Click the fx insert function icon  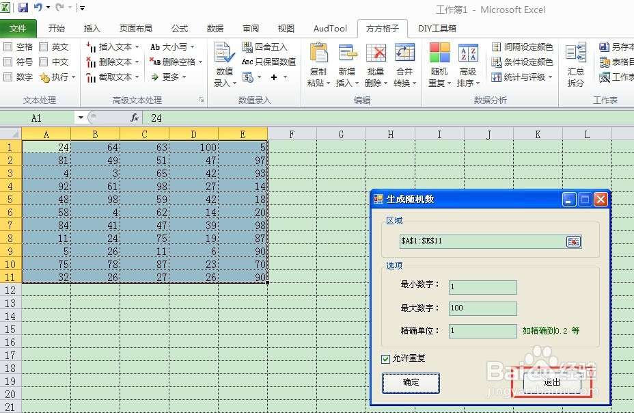[134, 118]
